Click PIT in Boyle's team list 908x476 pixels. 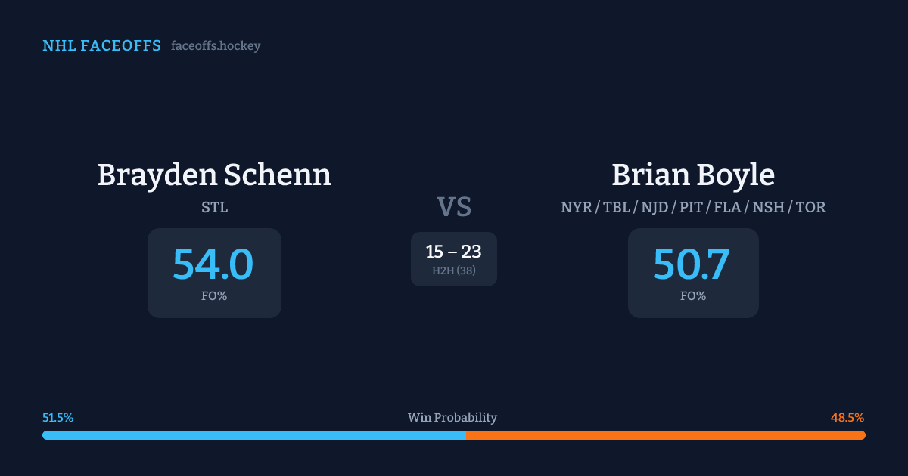pyautogui.click(x=692, y=207)
